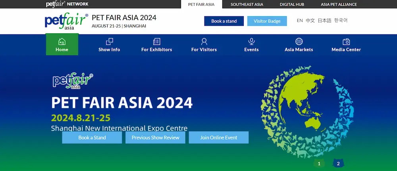Open the For Visitors menu label
This screenshot has height=171, width=397.
pos(204,49)
